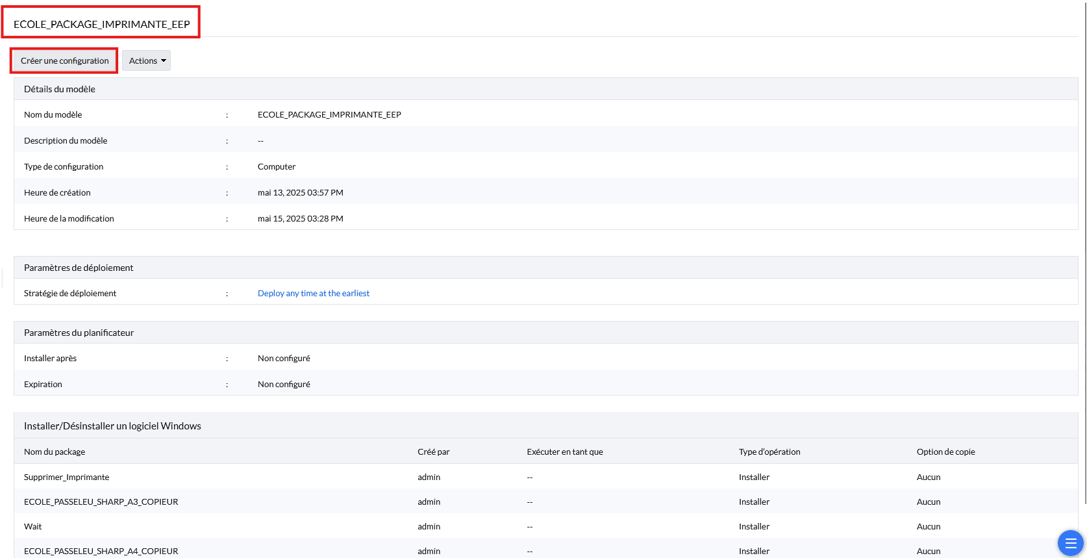Viewport: 1087px width, 558px height.
Task: Click the Stratégie de déploiement label
Action: coord(70,294)
